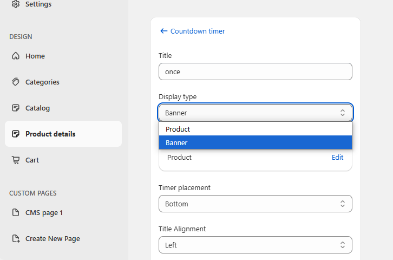Click the Product details icon

coord(16,134)
